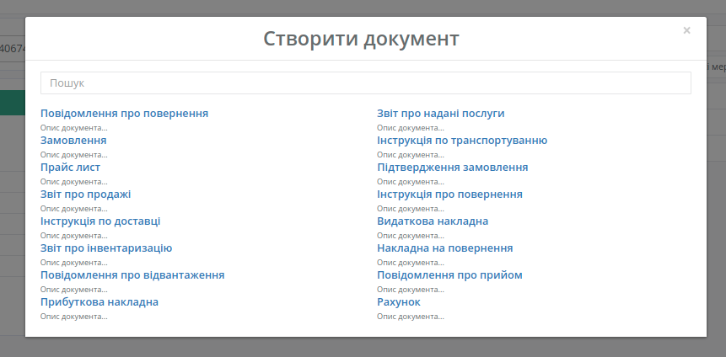Click the Пошук search field
This screenshot has width=726, height=357.
(x=366, y=83)
